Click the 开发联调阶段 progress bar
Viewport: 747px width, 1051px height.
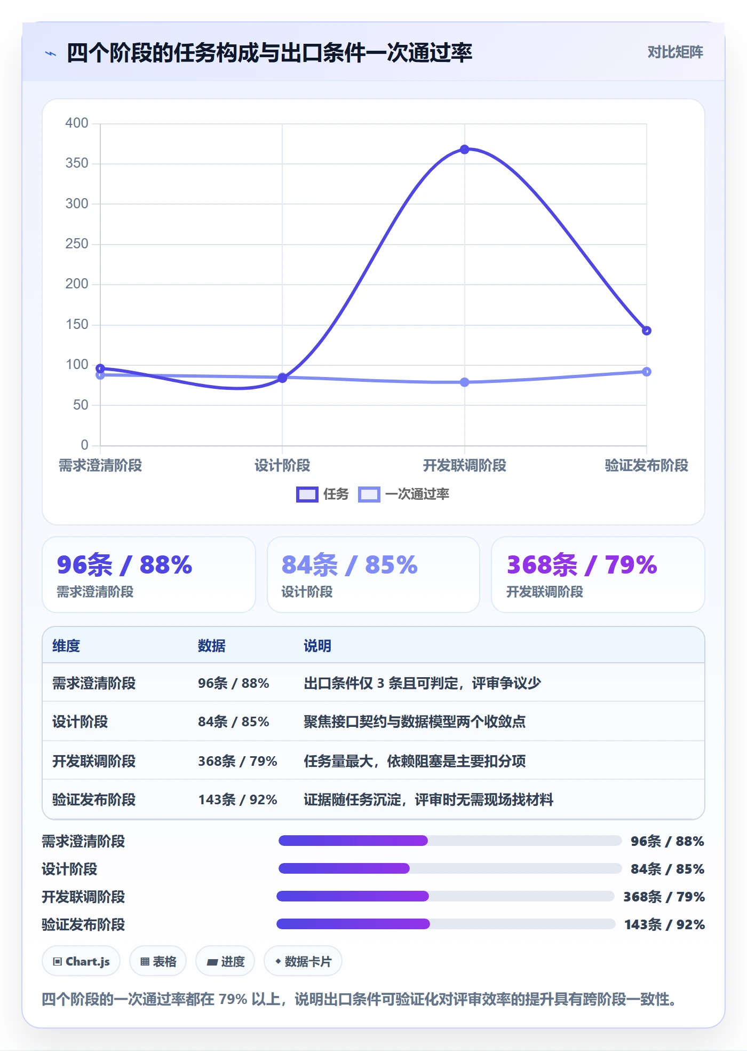click(446, 896)
